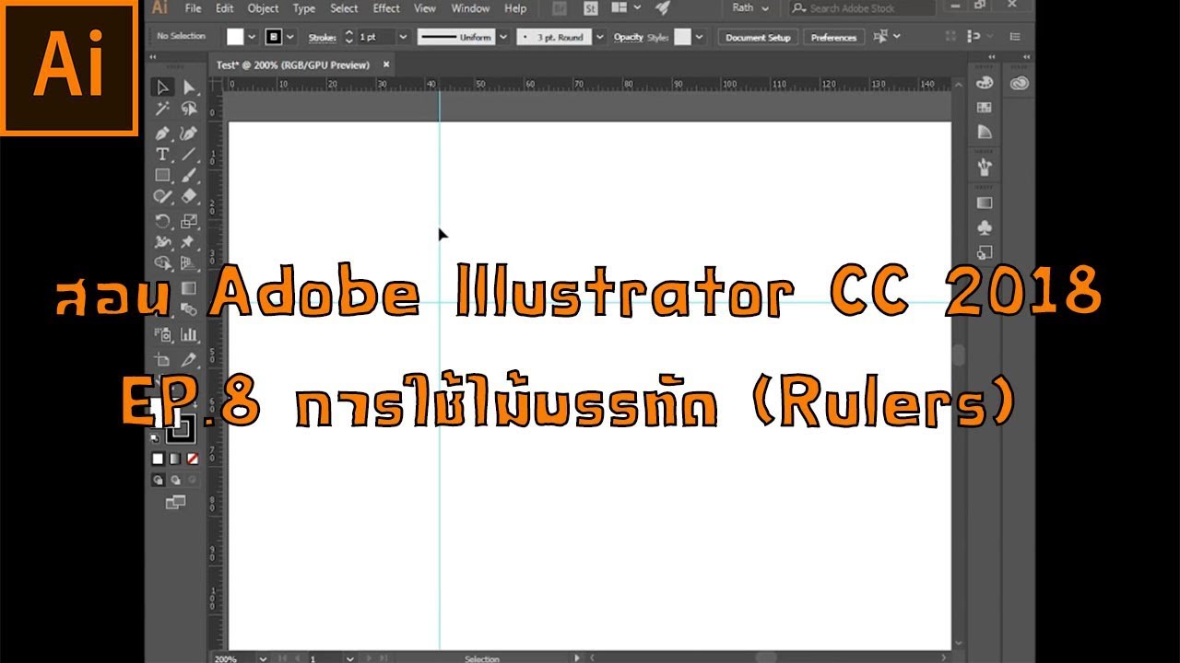Open the Arrange Documents dropdown
Screen dimensions: 1180x663
click(626, 8)
